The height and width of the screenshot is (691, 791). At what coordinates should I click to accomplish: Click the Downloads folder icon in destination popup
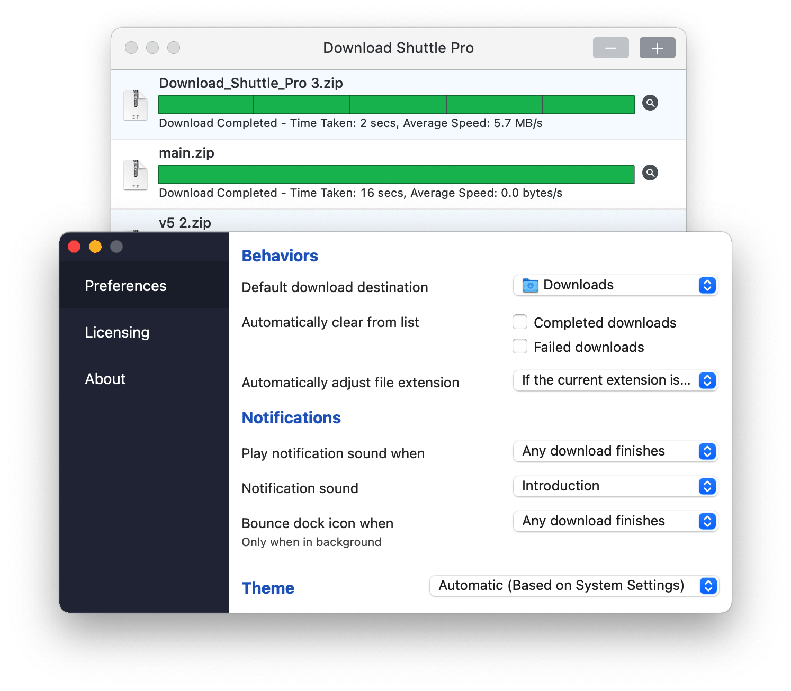pyautogui.click(x=530, y=285)
